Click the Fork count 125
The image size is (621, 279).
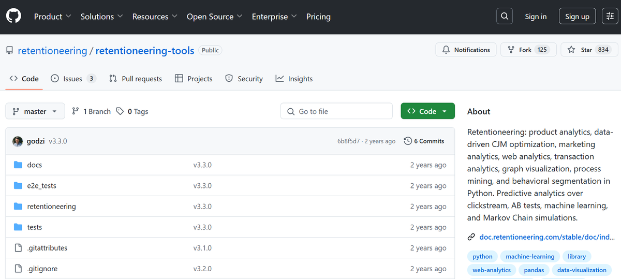tap(542, 50)
